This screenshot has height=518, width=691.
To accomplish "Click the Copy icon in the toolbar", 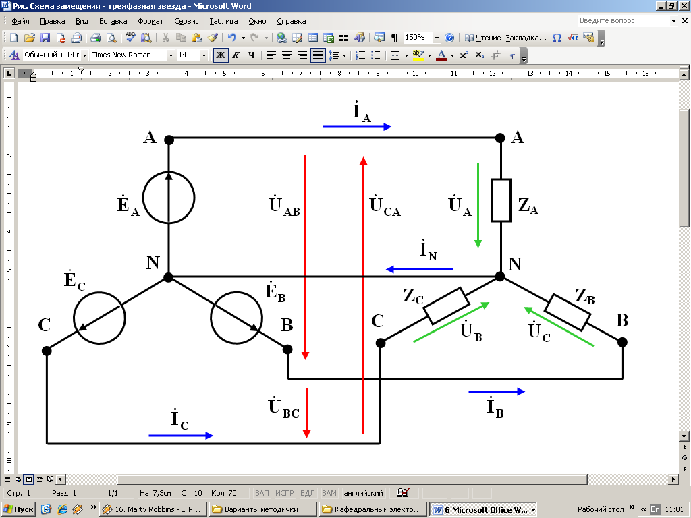I will [x=181, y=38].
